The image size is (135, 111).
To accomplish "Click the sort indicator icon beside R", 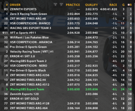I will (129, 5).
